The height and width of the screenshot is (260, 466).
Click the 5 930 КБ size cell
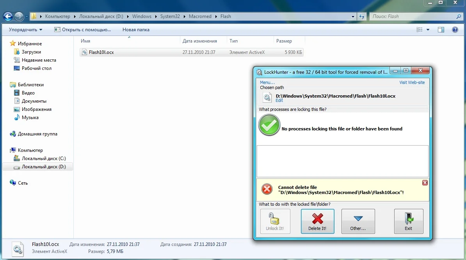pyautogui.click(x=293, y=52)
